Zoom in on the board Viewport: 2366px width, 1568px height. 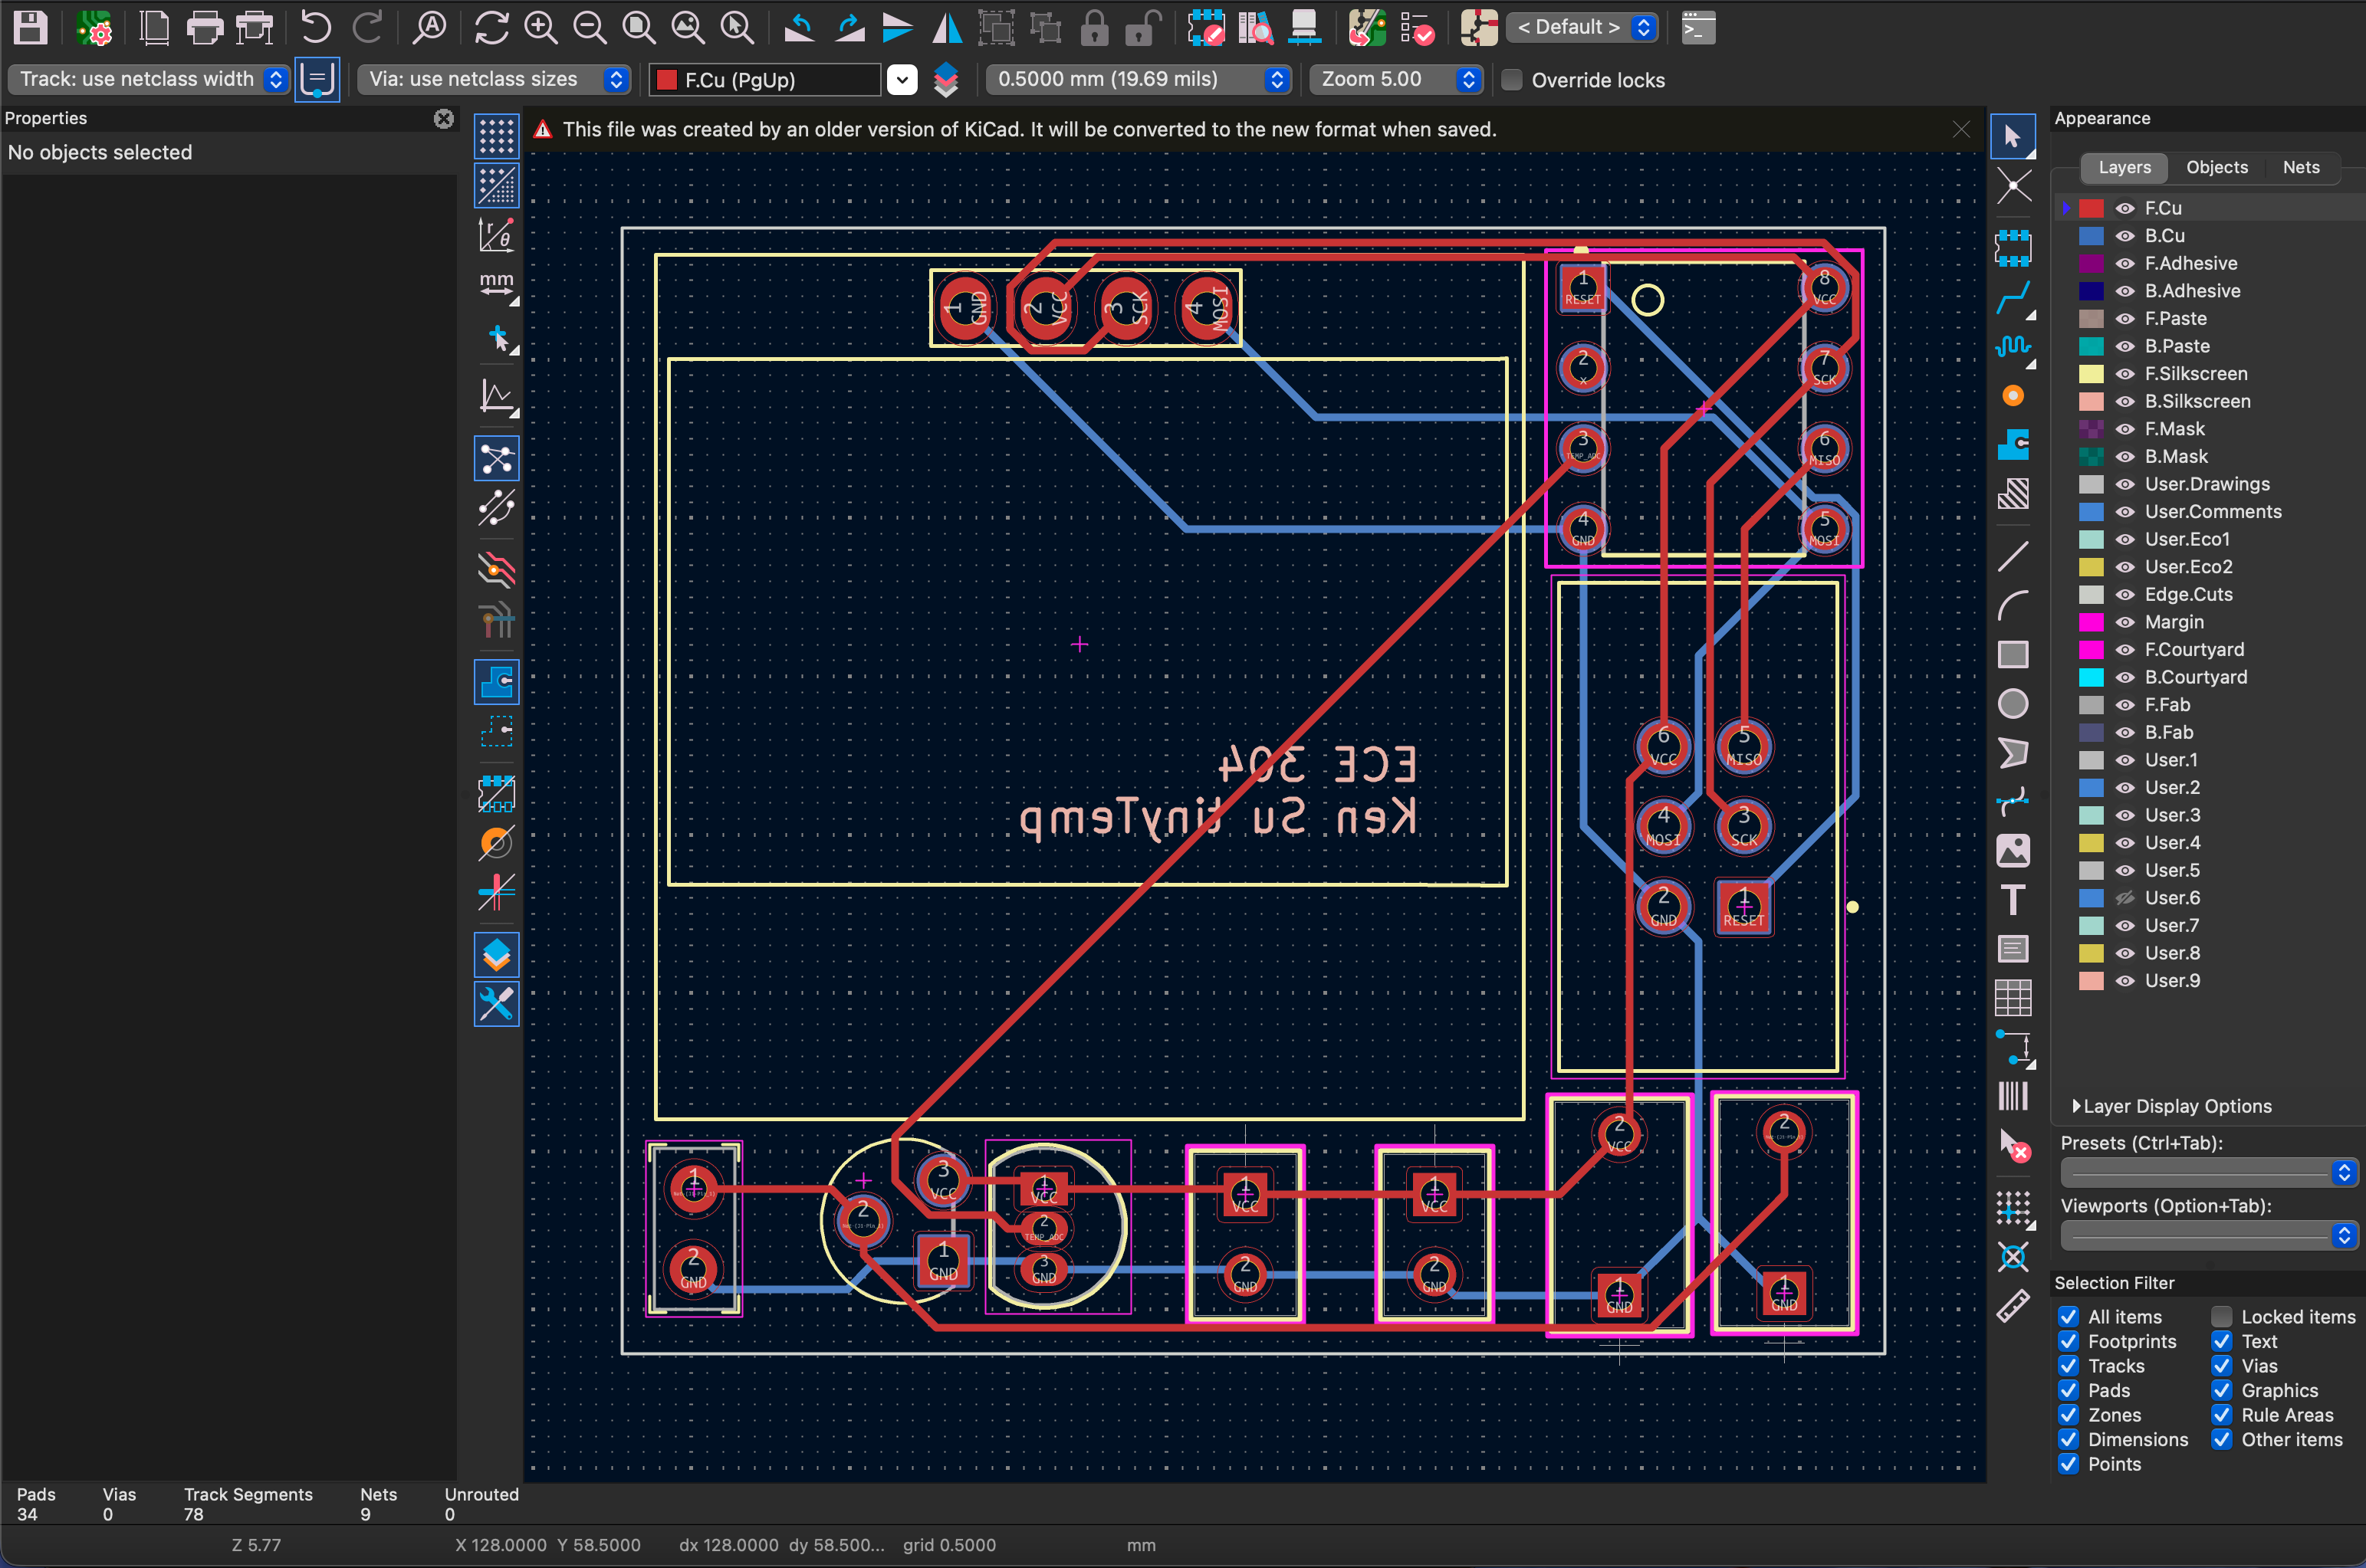pyautogui.click(x=541, y=27)
